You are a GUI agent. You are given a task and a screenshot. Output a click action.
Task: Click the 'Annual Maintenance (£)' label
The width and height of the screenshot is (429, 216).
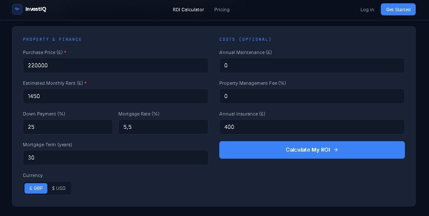pyautogui.click(x=246, y=52)
